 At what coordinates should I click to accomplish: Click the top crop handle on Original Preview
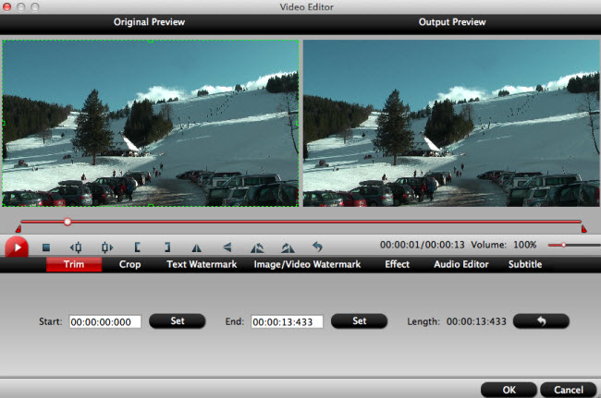(151, 41)
